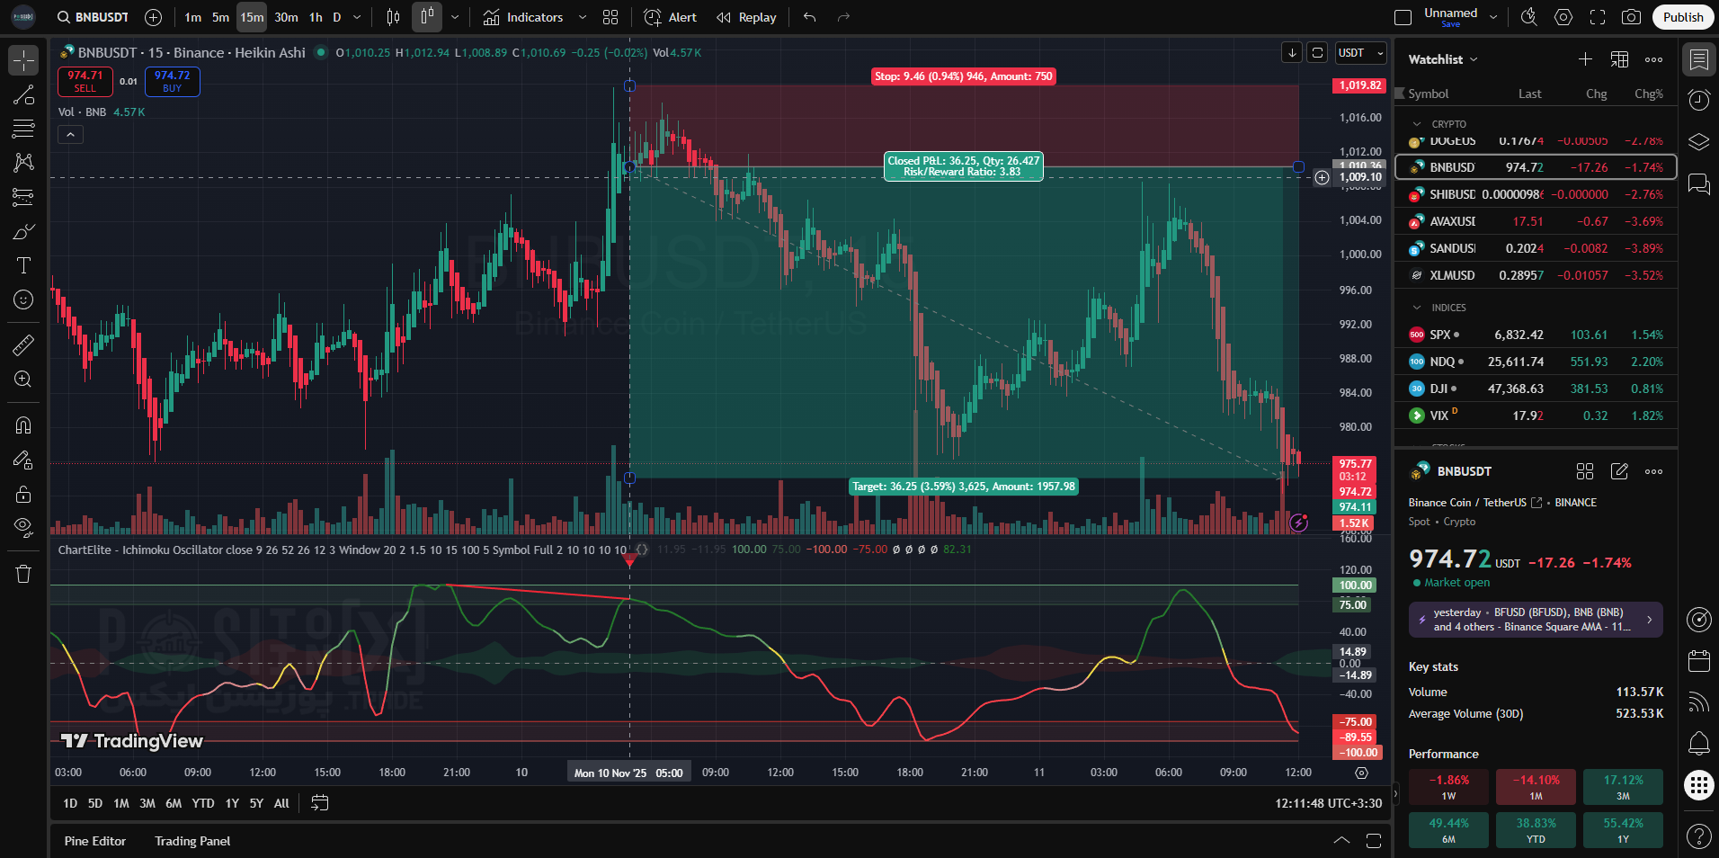Take a chart snapshot with camera icon
This screenshot has height=858, width=1719.
[x=1630, y=17]
